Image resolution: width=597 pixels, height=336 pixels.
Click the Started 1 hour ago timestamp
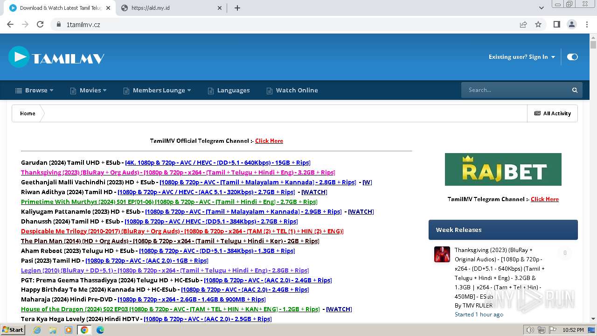(479, 315)
